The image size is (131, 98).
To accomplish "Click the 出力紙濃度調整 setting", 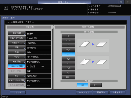I will [x=17, y=85].
